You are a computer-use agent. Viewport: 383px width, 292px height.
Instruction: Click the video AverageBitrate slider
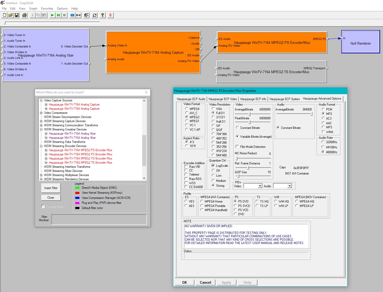pyautogui.click(x=250, y=114)
